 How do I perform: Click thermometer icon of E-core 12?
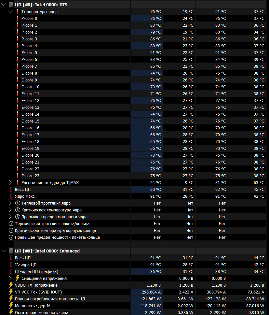[18, 100]
